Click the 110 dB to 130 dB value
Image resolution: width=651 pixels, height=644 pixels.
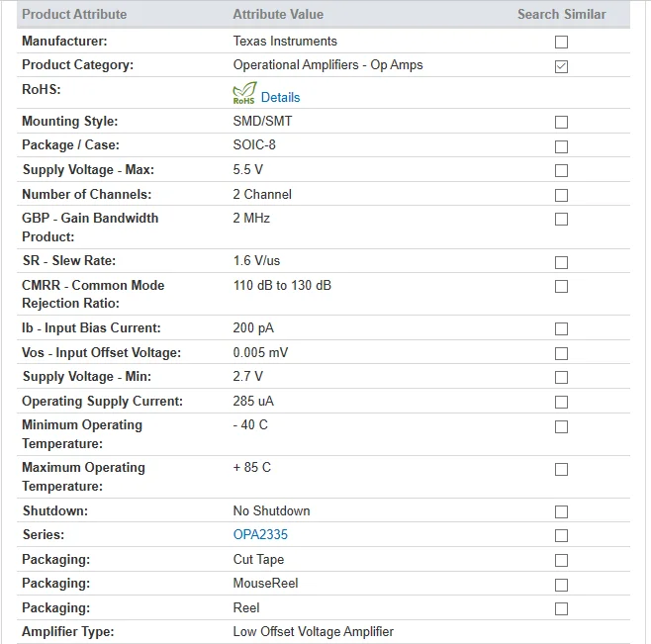[282, 286]
